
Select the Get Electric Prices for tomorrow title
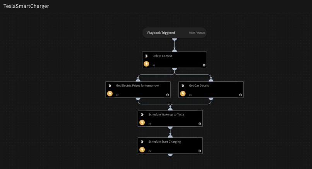[137, 86]
